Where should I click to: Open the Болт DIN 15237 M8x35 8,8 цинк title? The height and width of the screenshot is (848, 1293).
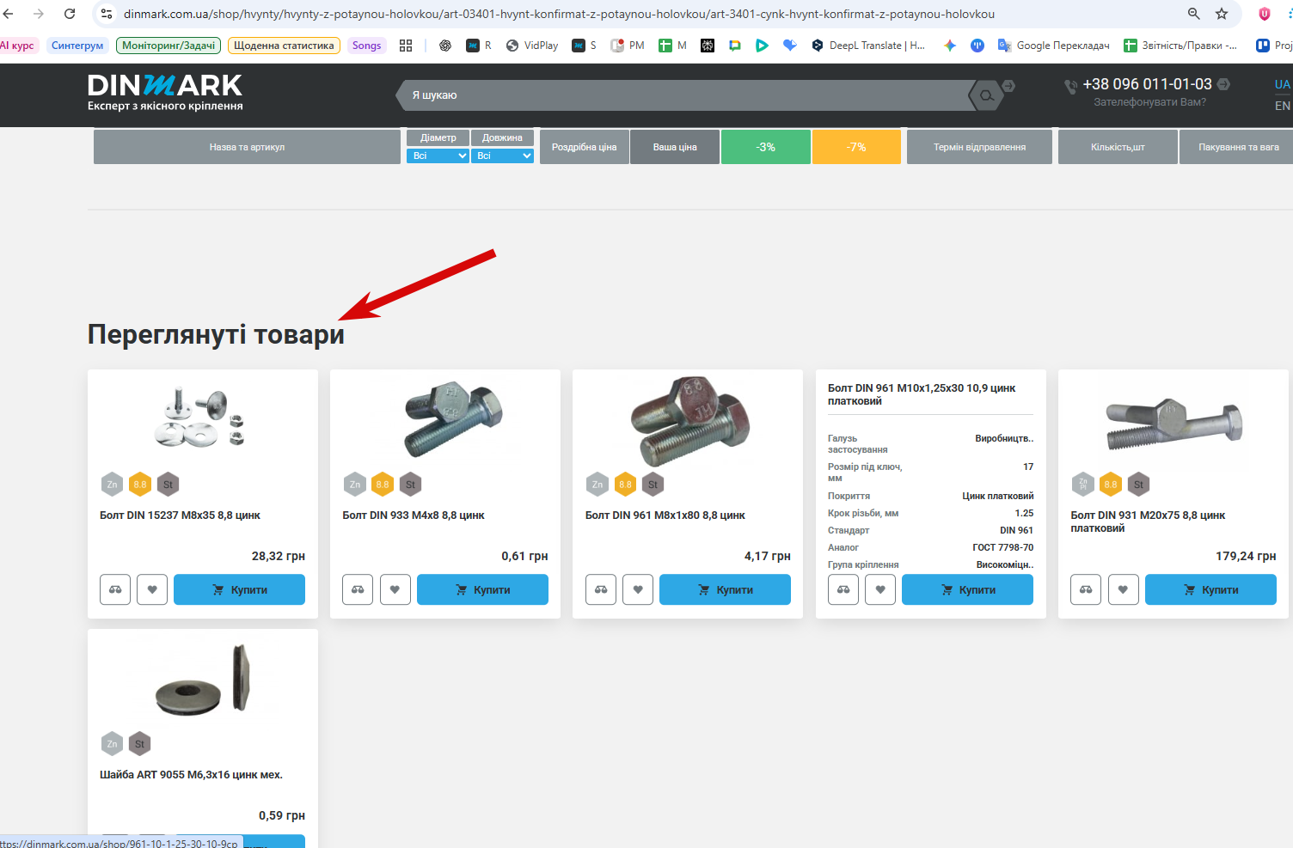[180, 516]
